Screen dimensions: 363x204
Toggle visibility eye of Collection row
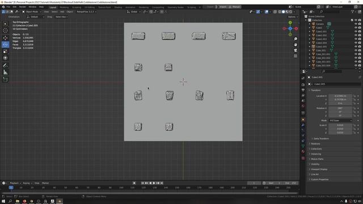(356, 20)
